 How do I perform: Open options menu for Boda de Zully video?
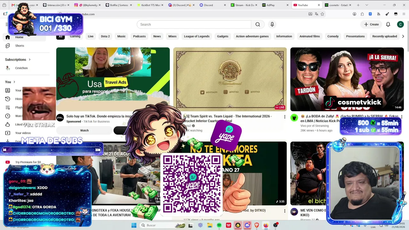(402, 117)
